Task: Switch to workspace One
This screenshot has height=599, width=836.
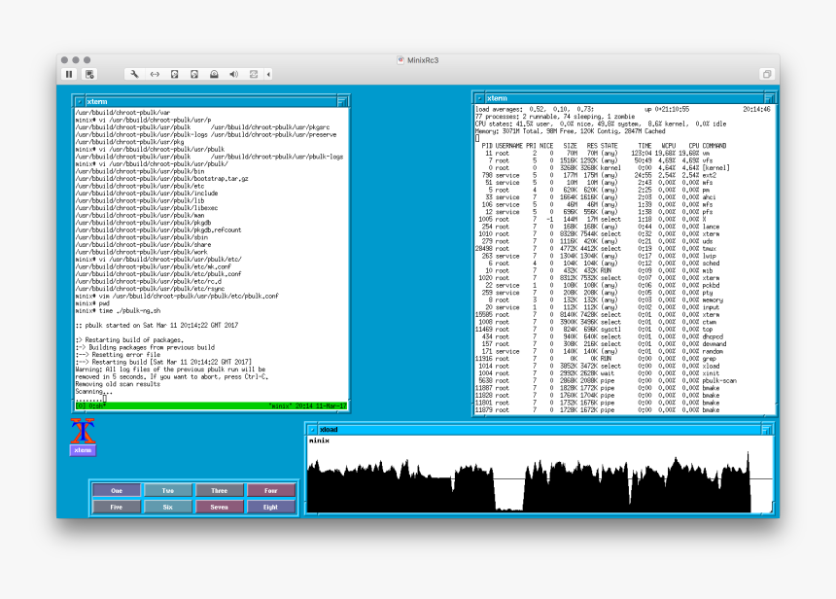Action: pyautogui.click(x=117, y=490)
